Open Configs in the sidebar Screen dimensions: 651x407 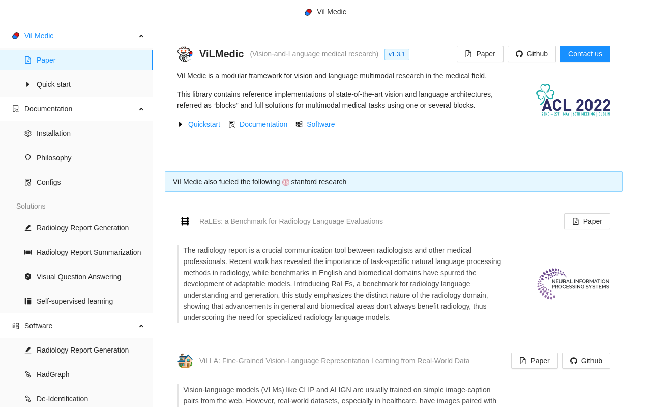coord(48,182)
